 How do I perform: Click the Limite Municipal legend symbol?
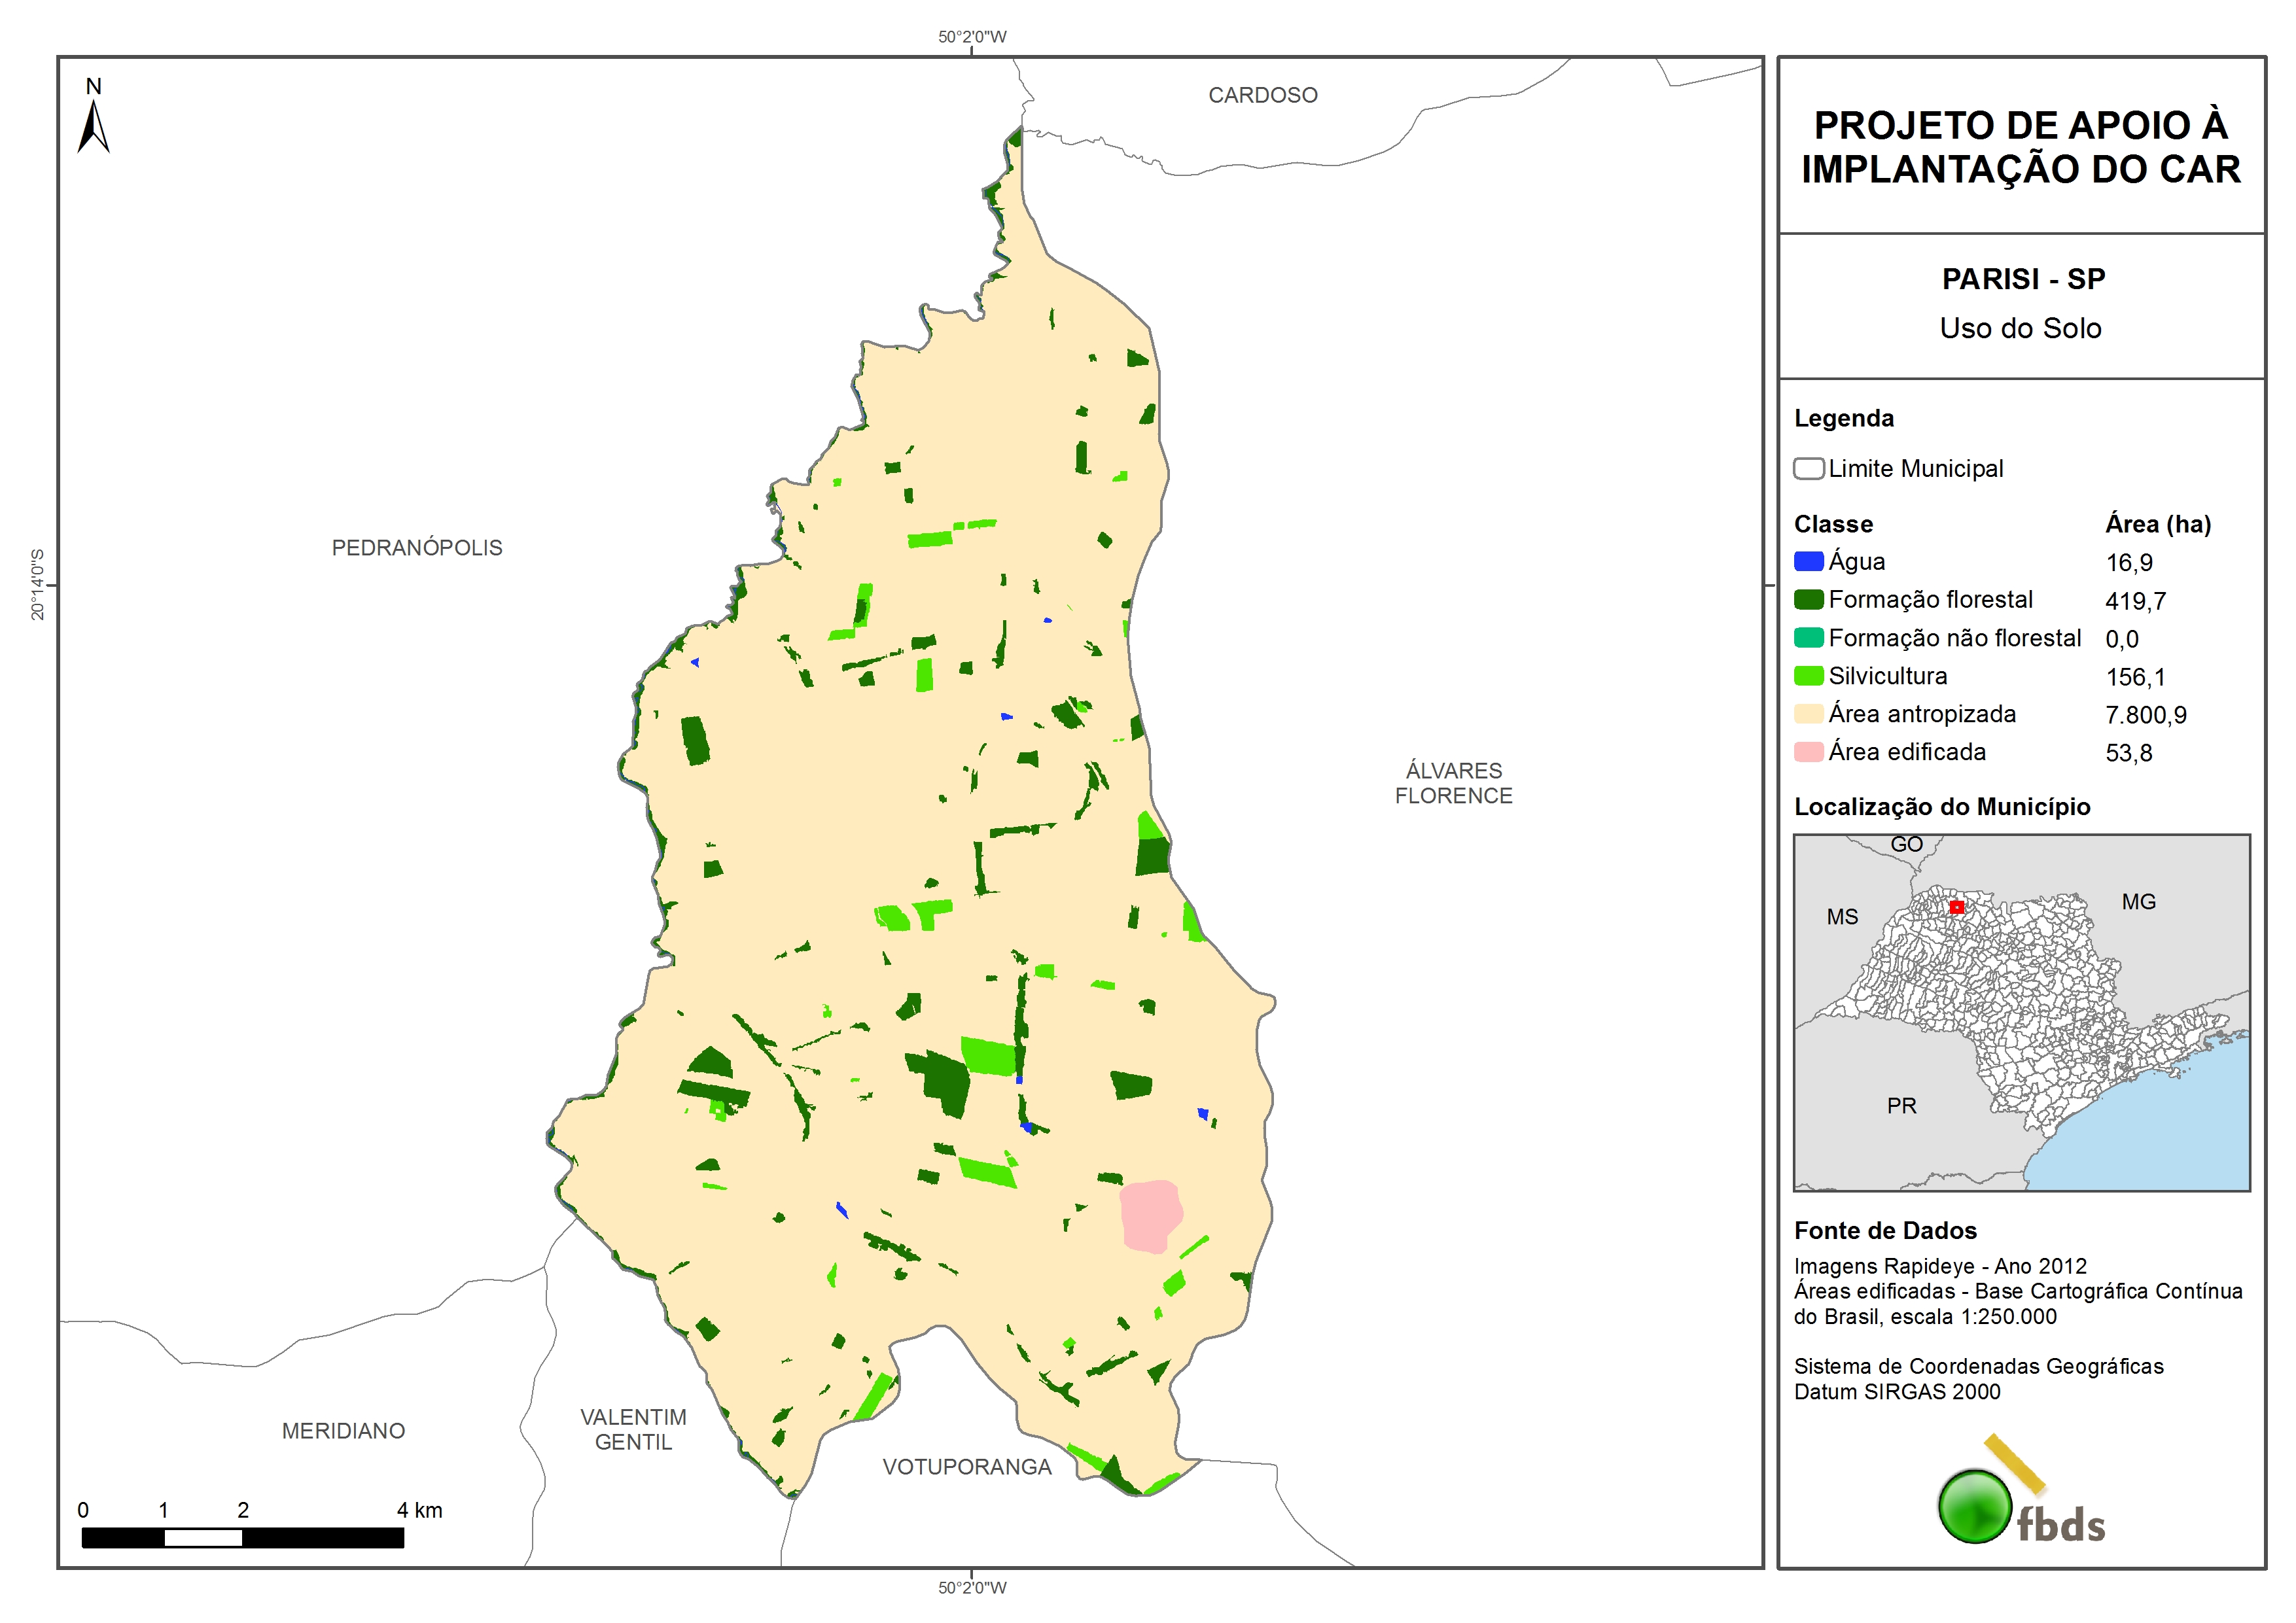(x=1808, y=468)
